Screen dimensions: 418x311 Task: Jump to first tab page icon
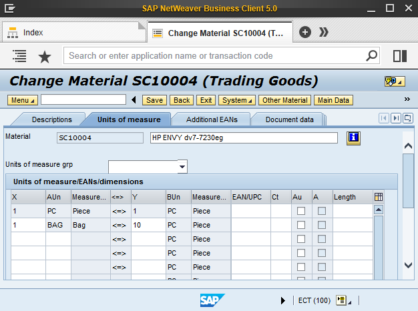click(383, 118)
